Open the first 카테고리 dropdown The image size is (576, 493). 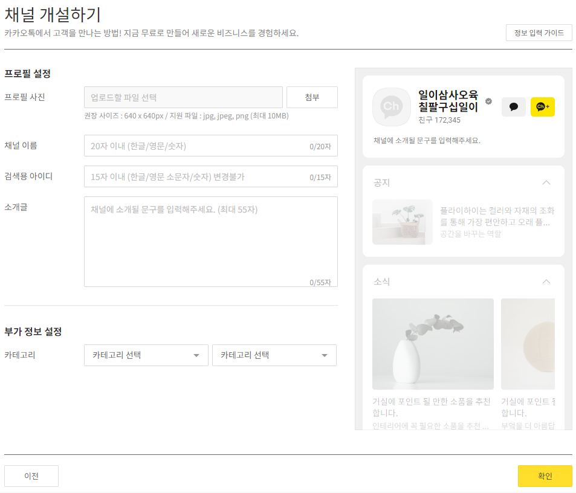pyautogui.click(x=144, y=355)
